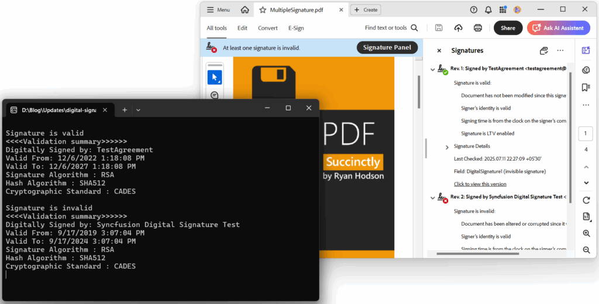599x304 pixels.
Task: Open Acrobat Help question mark icon
Action: 474,10
